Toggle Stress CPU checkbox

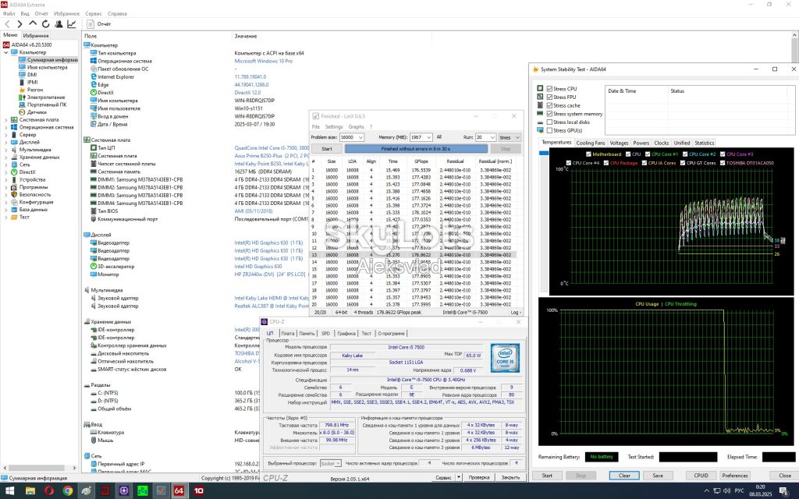pos(549,89)
